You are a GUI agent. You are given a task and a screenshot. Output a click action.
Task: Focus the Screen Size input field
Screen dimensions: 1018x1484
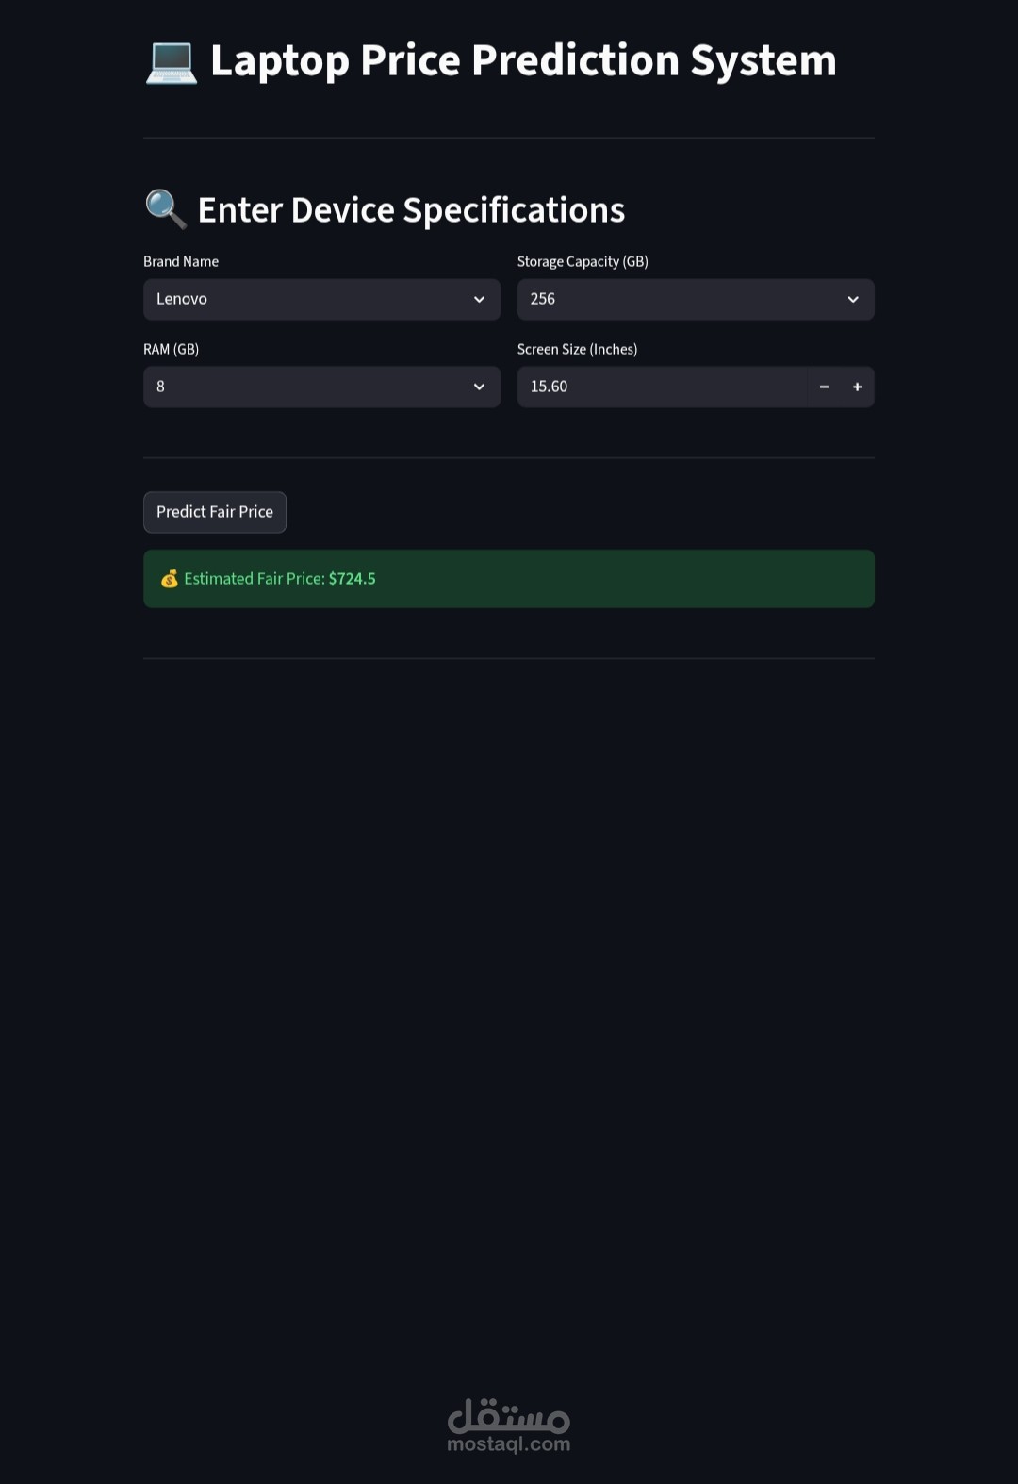point(660,387)
